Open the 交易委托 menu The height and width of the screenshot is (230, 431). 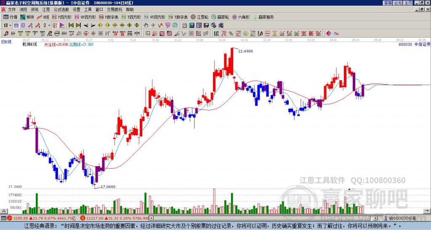114,10
